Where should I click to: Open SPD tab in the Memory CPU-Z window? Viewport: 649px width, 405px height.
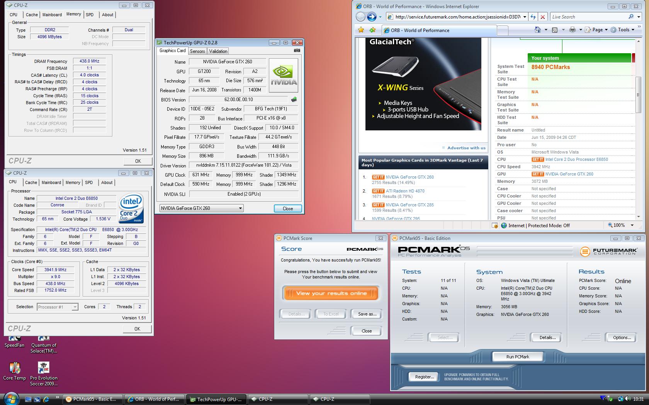coord(90,15)
